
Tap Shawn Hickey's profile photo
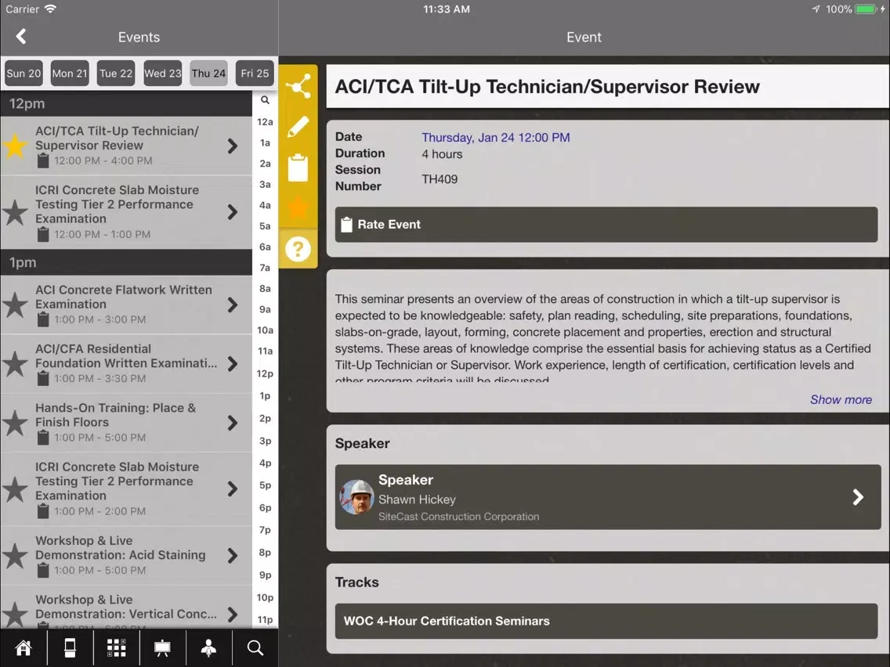coord(356,497)
